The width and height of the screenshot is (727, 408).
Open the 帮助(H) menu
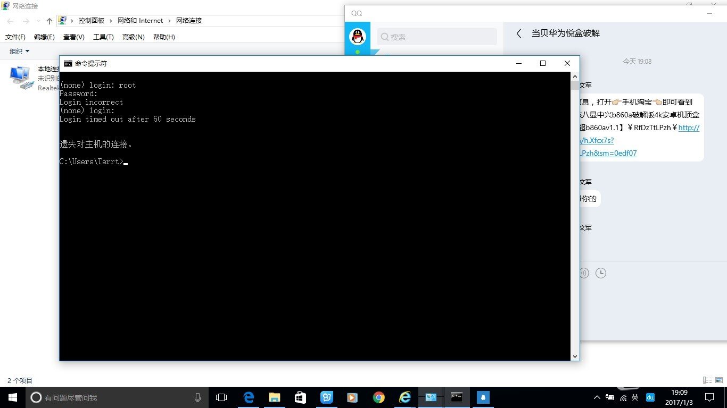(x=164, y=37)
